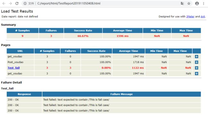Screen dimensions: 208x121
Task: Select Test_fail average time 1122 ms
Action: coord(129,68)
